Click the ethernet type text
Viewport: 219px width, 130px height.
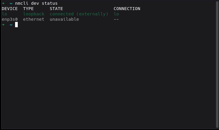tap(34, 19)
